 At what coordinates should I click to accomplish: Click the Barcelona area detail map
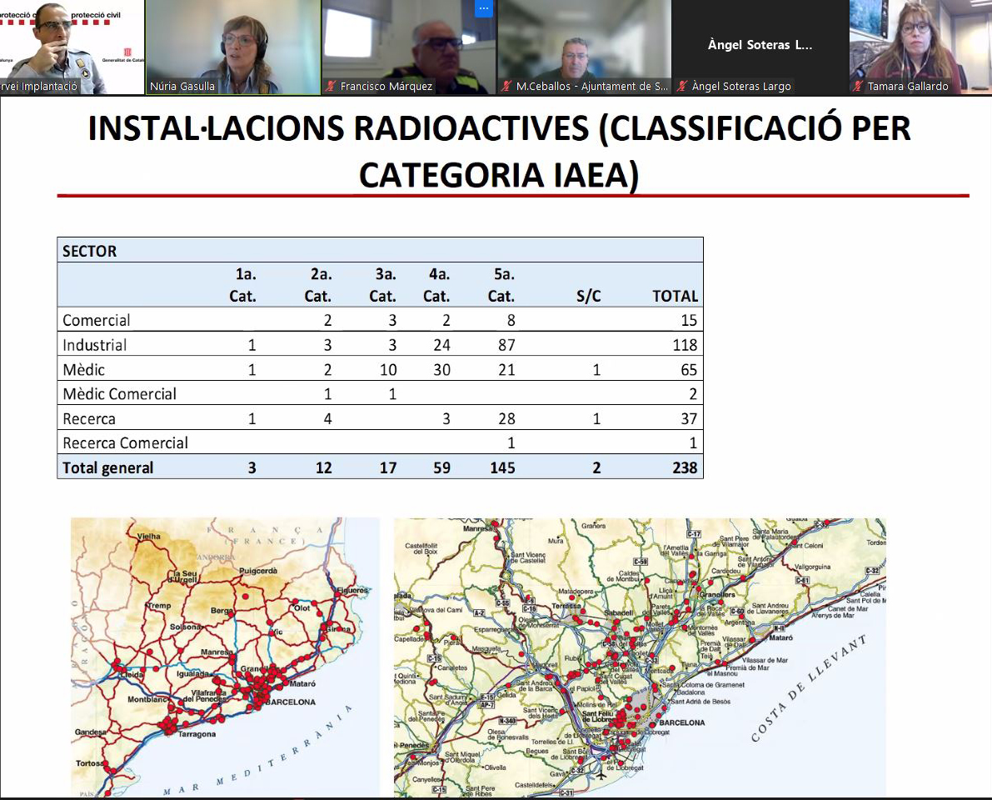tap(640, 657)
